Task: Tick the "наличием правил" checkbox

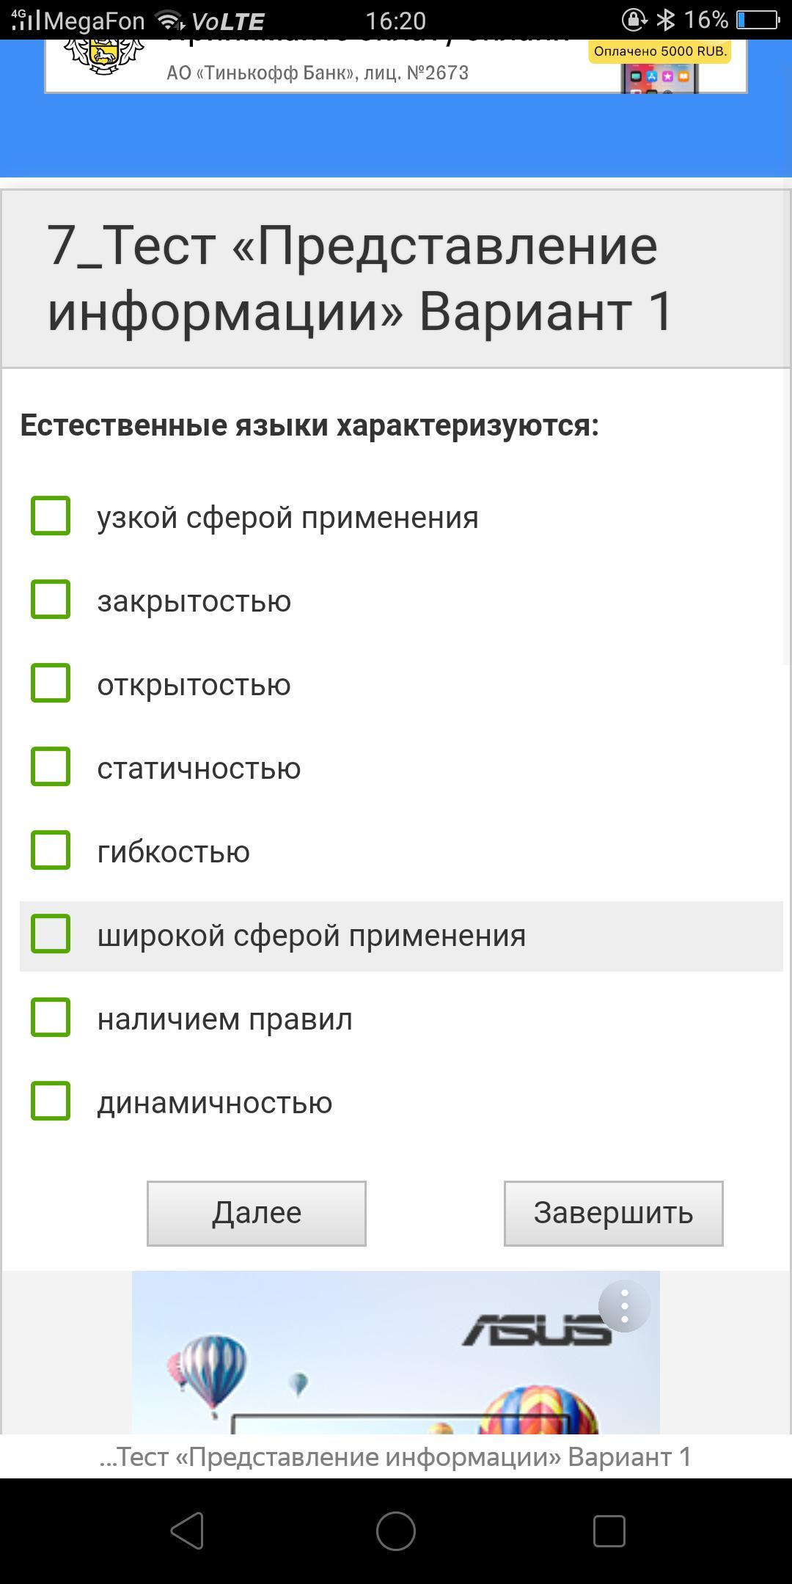Action: pos(51,1018)
